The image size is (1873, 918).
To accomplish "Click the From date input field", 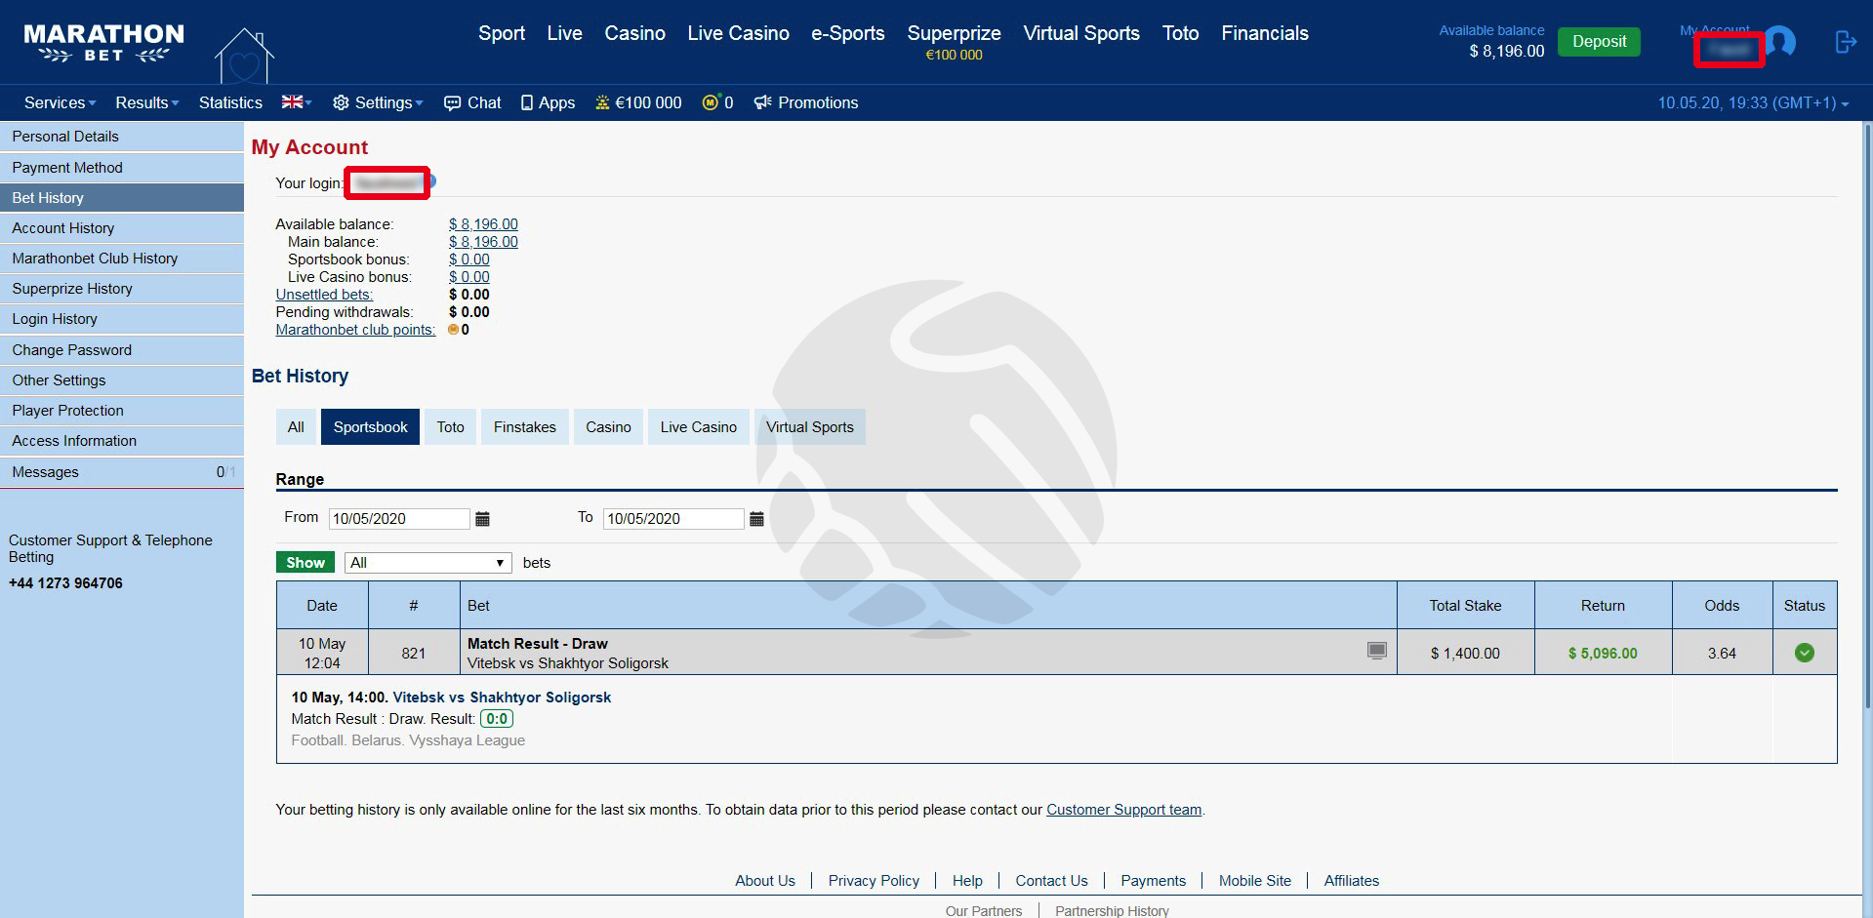I will click(x=399, y=519).
